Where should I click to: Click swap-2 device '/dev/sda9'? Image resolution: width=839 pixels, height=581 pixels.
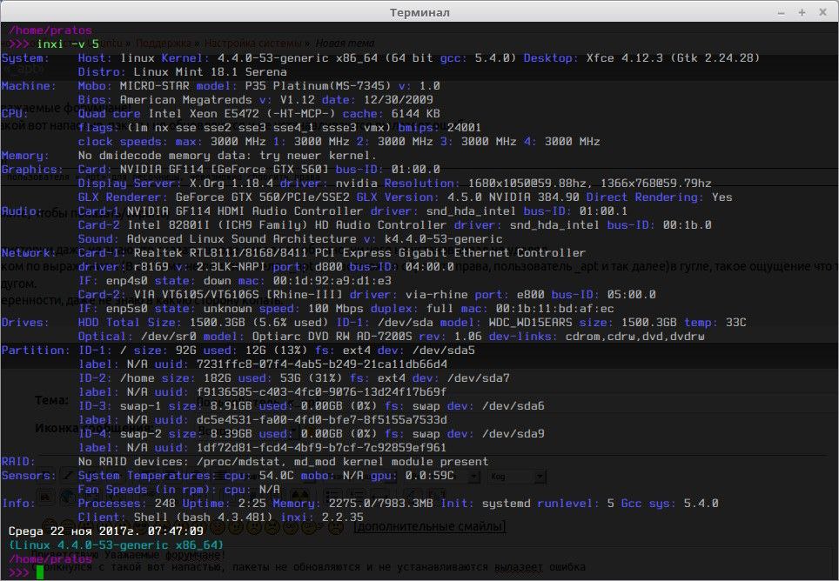(513, 433)
